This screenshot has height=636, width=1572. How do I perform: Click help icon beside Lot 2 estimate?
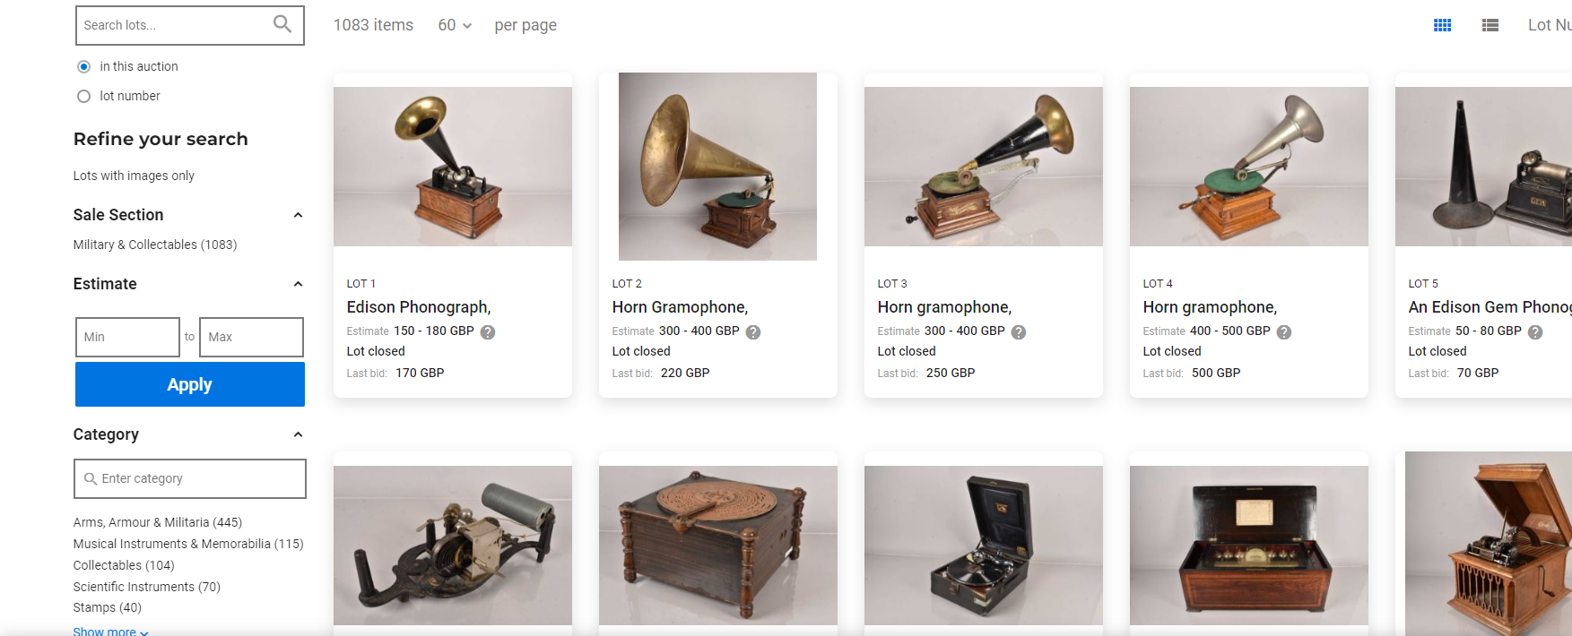pyautogui.click(x=753, y=332)
